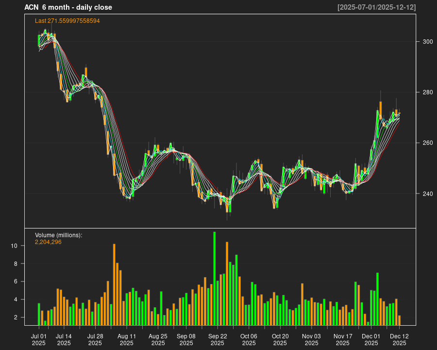
Task: Select the Last 271.559997558594 price label
Action: [x=67, y=21]
